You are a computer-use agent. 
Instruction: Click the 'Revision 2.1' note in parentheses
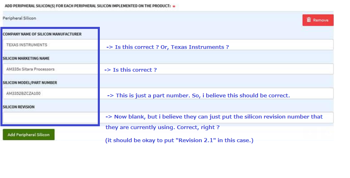coord(179,140)
